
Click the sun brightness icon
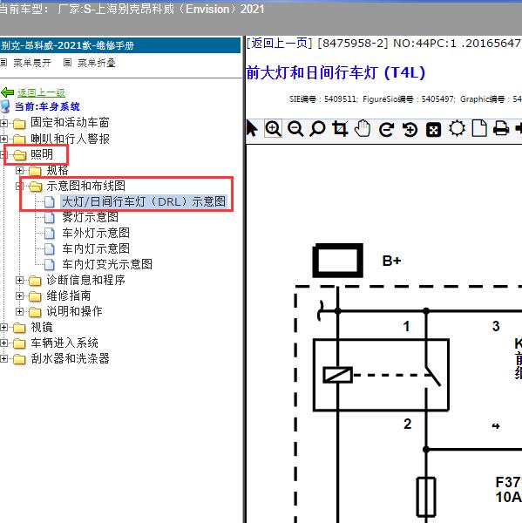(457, 128)
